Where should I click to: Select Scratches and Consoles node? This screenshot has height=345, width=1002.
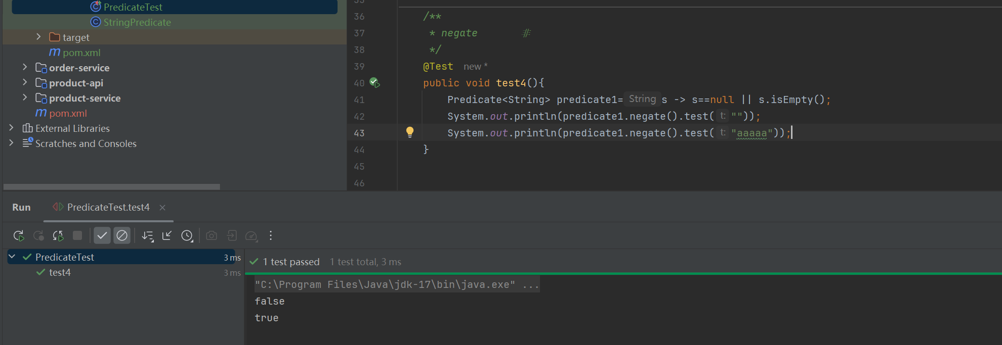(86, 143)
